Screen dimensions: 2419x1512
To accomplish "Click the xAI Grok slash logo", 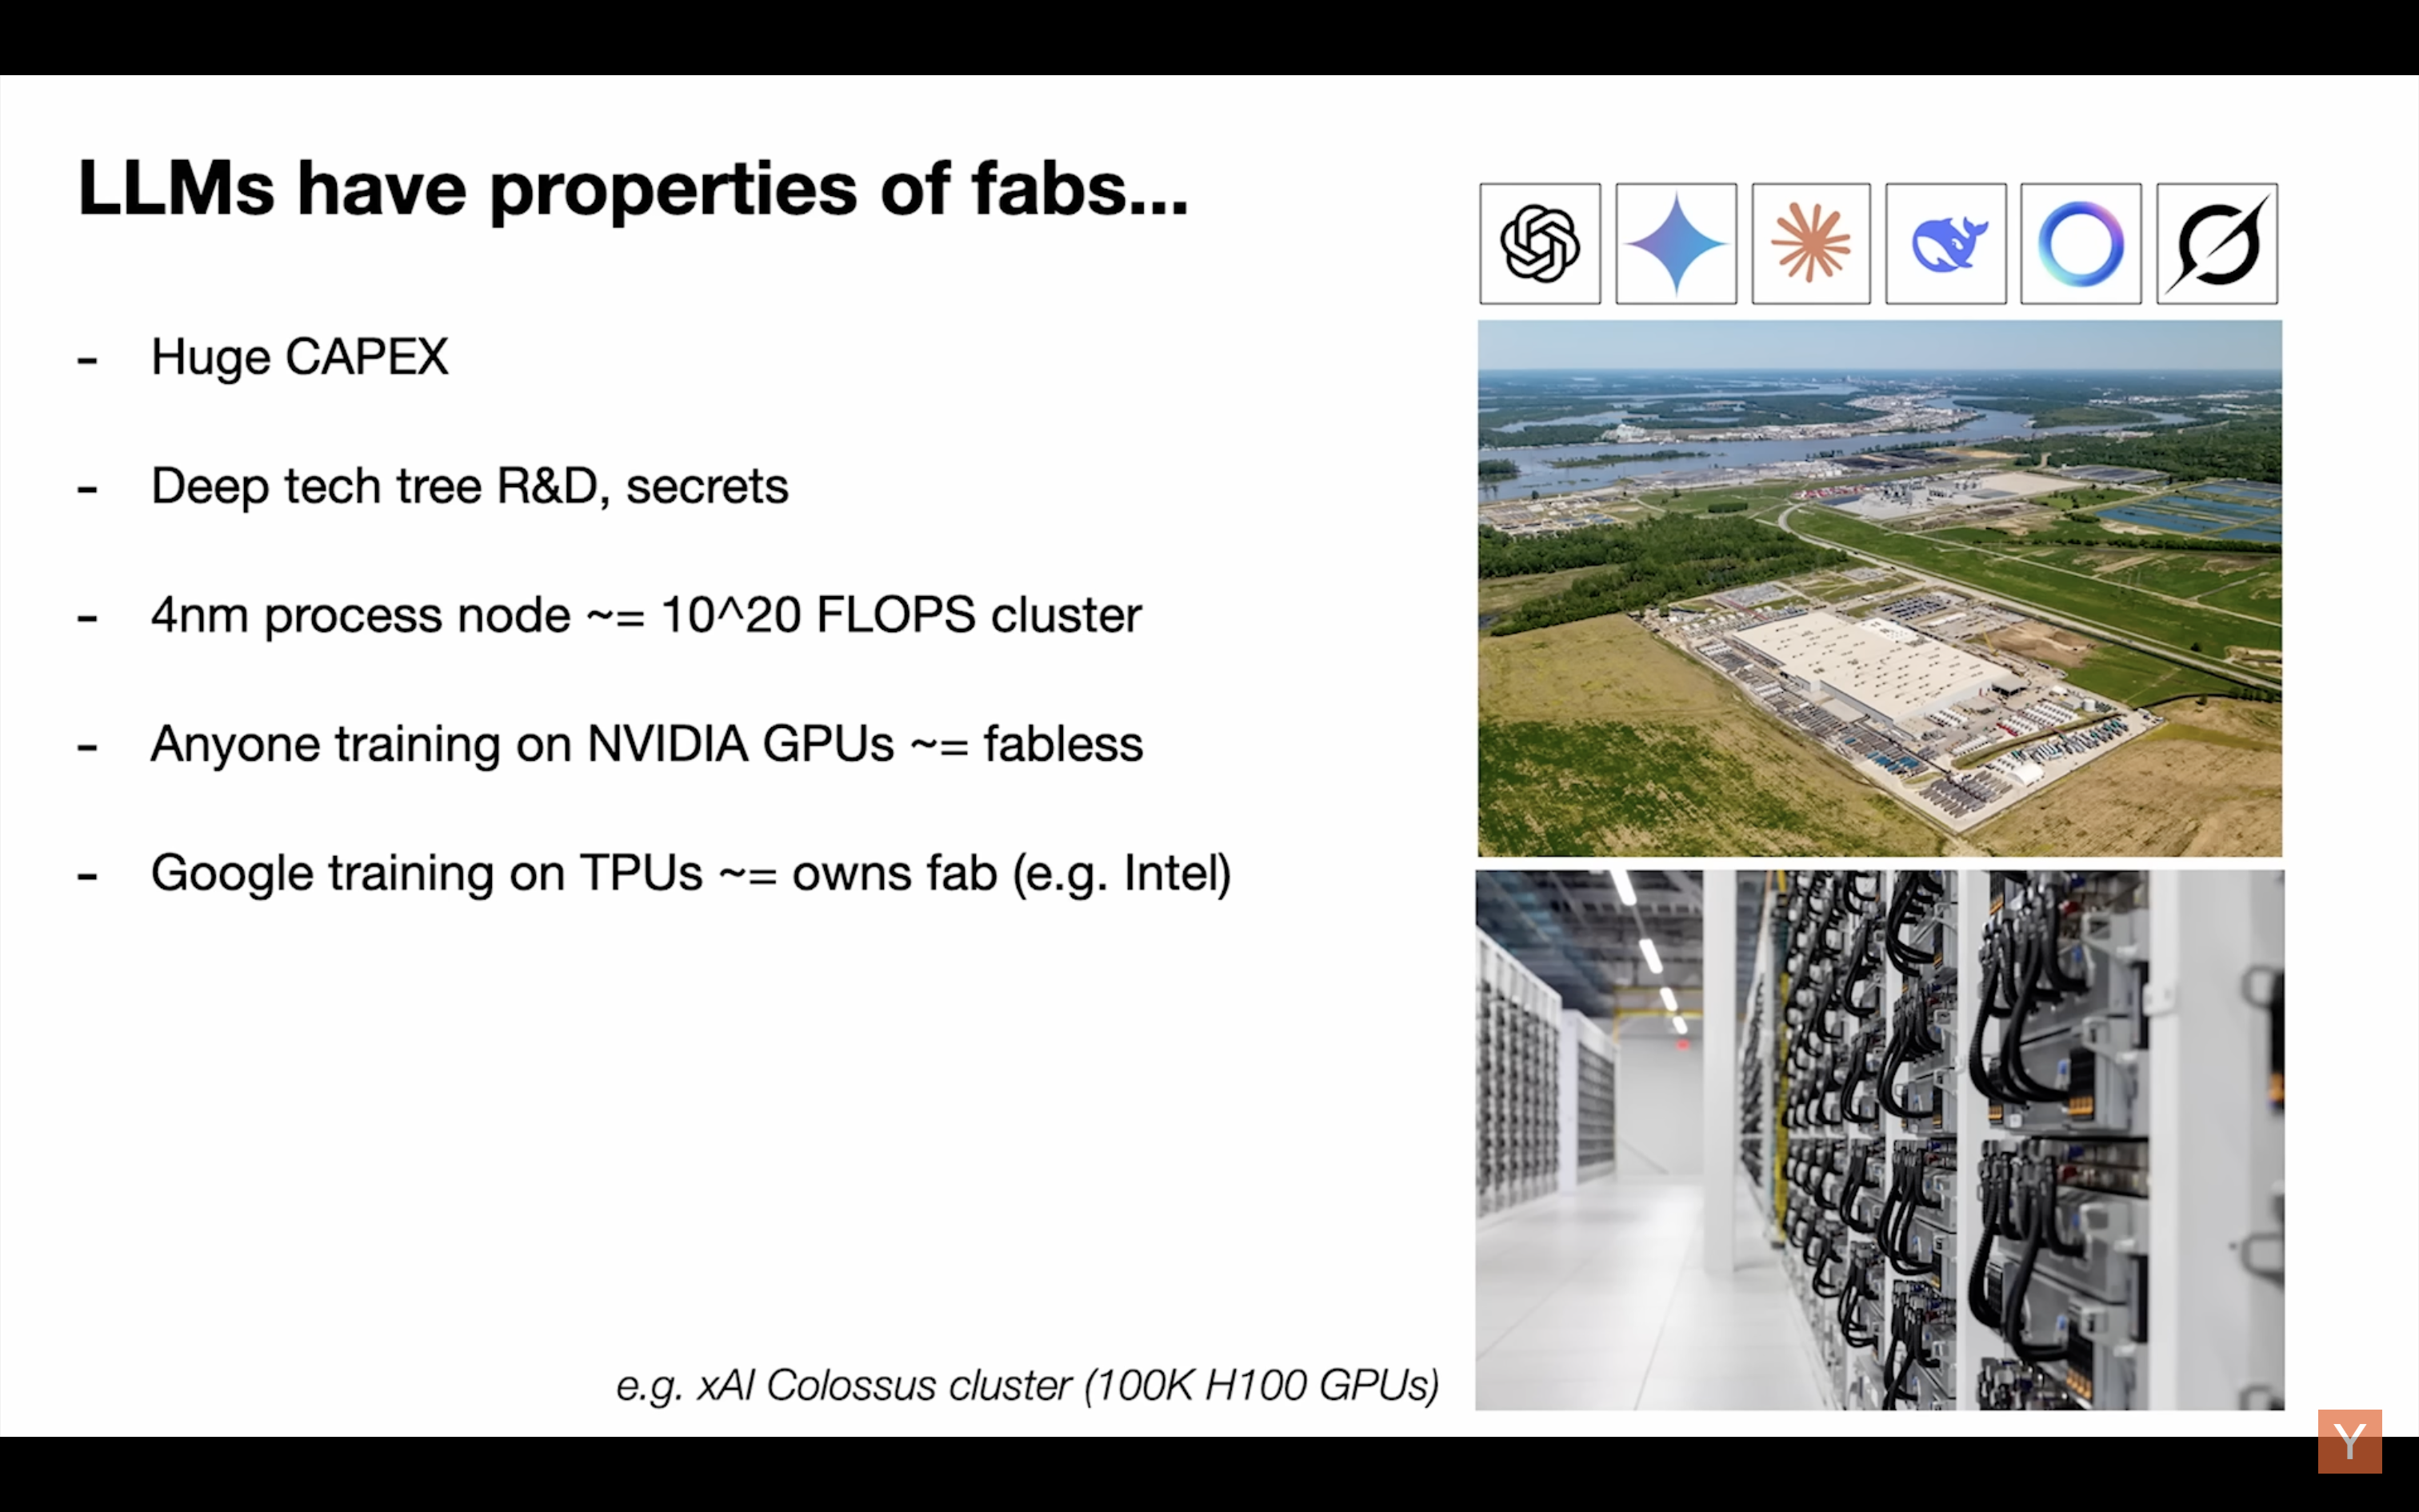I will (2216, 243).
